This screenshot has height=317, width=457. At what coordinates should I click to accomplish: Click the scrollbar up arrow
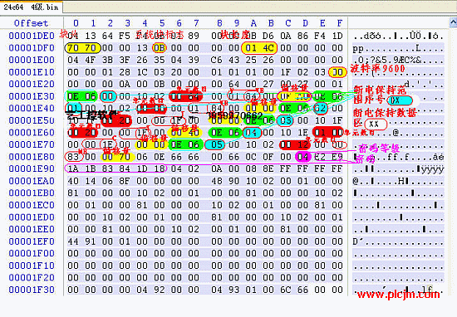click(x=453, y=22)
